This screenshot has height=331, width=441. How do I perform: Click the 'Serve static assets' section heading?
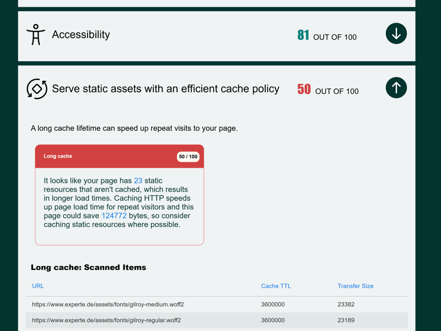click(165, 89)
